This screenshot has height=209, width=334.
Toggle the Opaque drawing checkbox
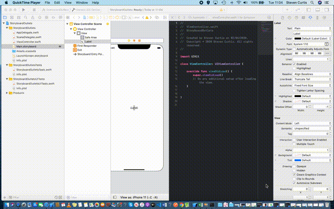[x=294, y=166]
